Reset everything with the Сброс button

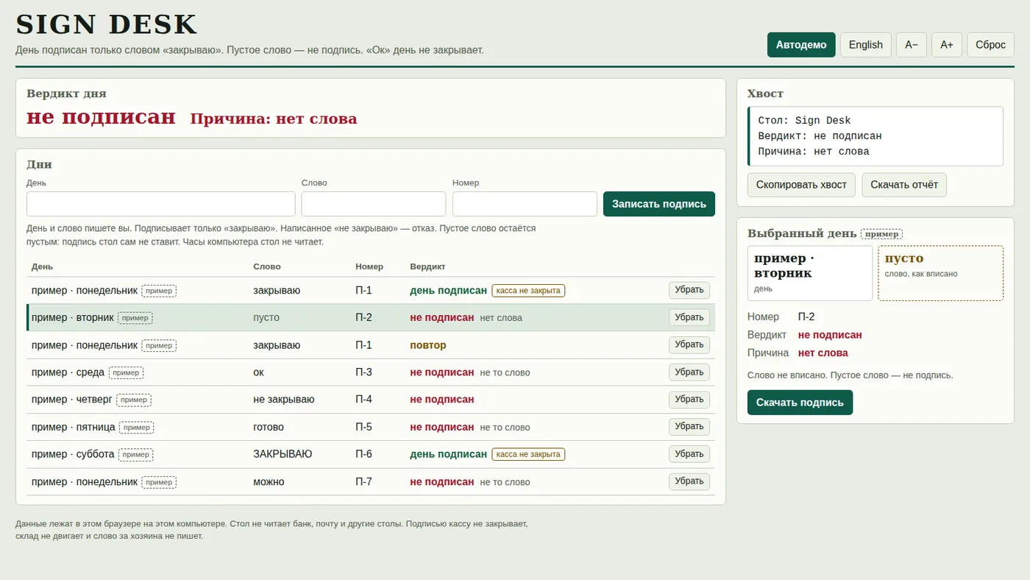point(990,45)
